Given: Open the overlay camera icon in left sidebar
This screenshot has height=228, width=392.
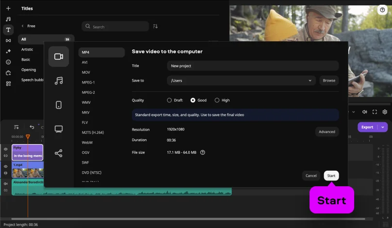Looking at the screenshot, I should 8,73.
